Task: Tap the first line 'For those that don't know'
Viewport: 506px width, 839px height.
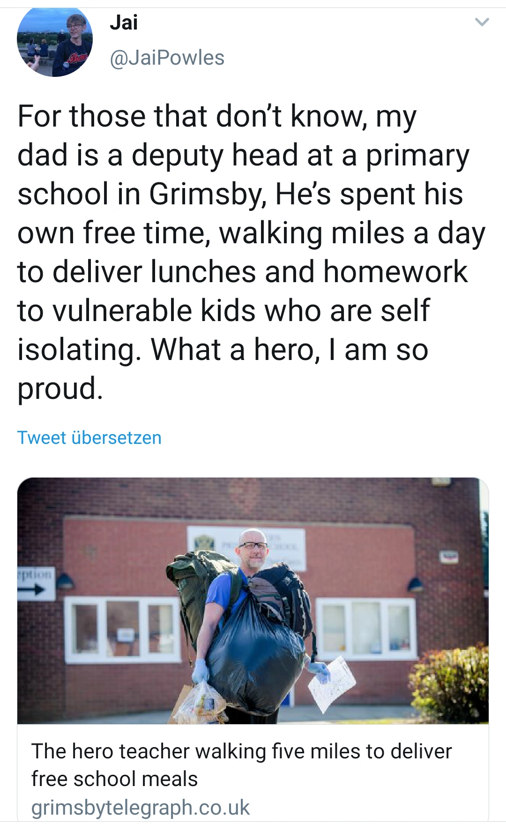Action: coord(216,116)
